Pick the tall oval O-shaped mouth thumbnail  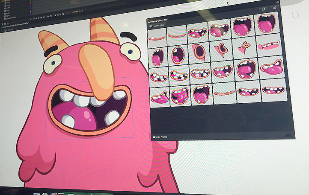coord(178,55)
